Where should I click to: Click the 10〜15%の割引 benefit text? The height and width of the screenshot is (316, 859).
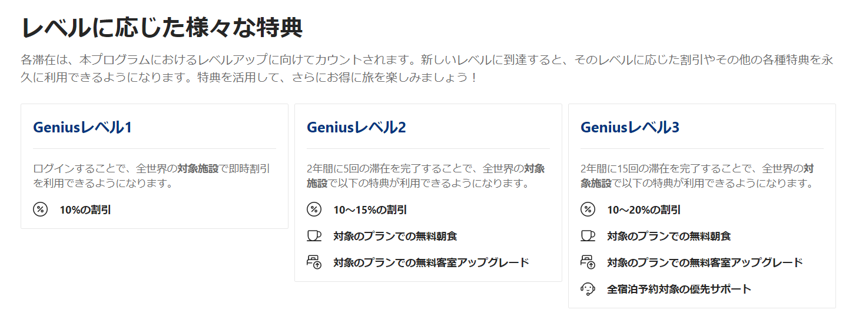point(370,210)
